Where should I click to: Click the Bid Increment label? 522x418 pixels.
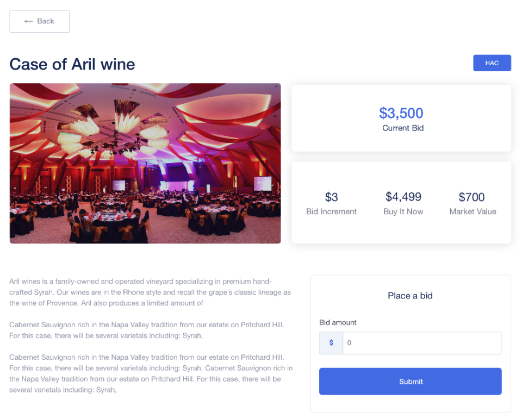331,211
